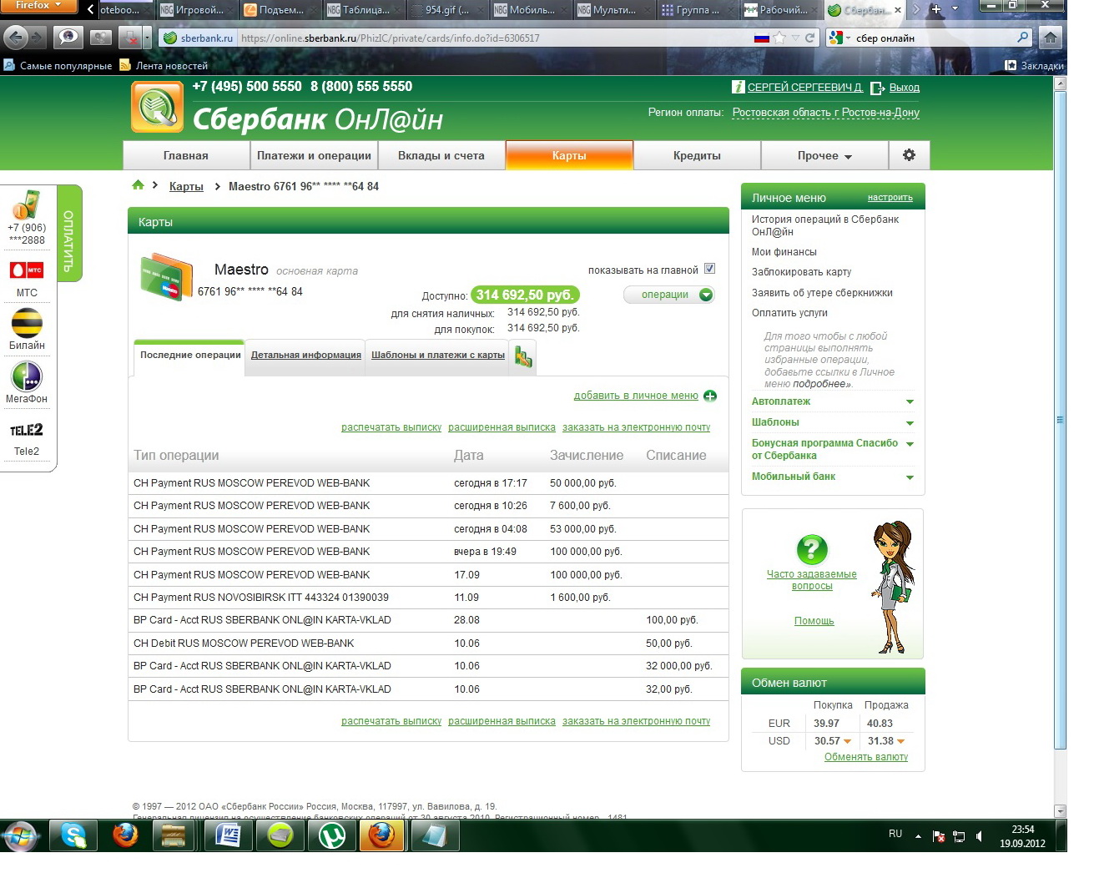The width and height of the screenshot is (1094, 873).
Task: Expand Бонусная программа Спасибо от Сбербанка
Action: pos(910,444)
